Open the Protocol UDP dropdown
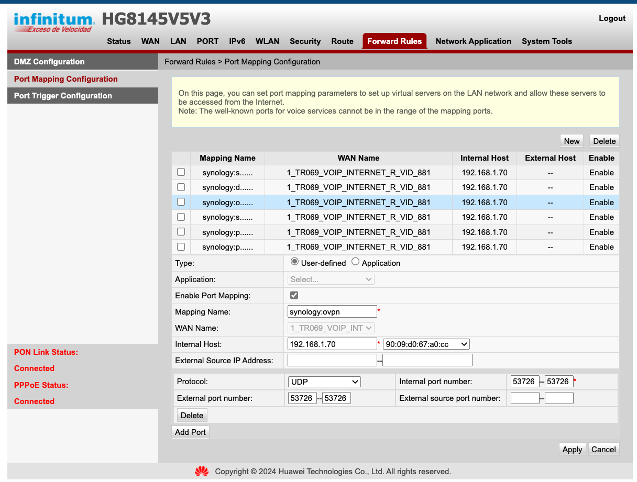 click(x=324, y=382)
